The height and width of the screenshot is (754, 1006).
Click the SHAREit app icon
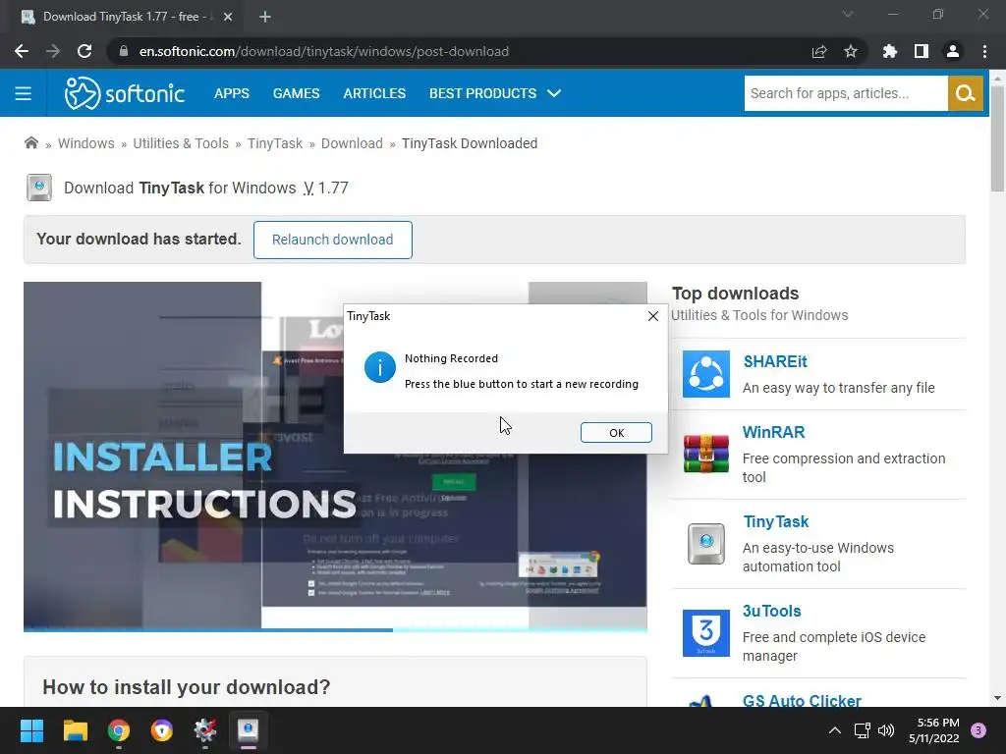click(x=705, y=374)
